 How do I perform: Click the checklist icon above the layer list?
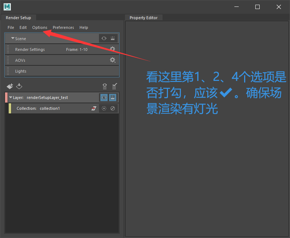coord(114,86)
